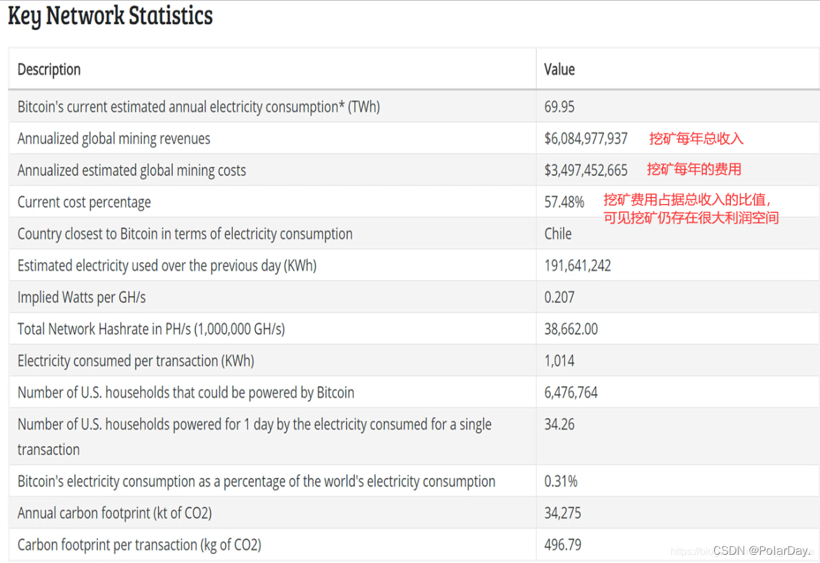Click 'Number of U.S. households that could be powered' label
Image resolution: width=820 pixels, height=563 pixels.
pos(186,393)
